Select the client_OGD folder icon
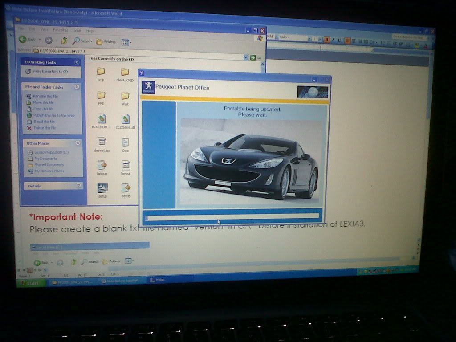The image size is (456, 342). coord(125,72)
